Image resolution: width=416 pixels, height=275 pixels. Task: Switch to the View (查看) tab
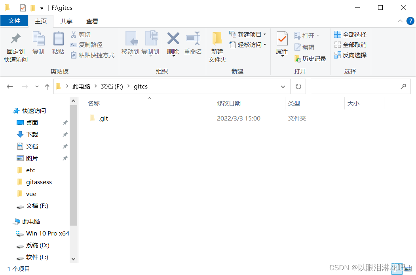92,21
